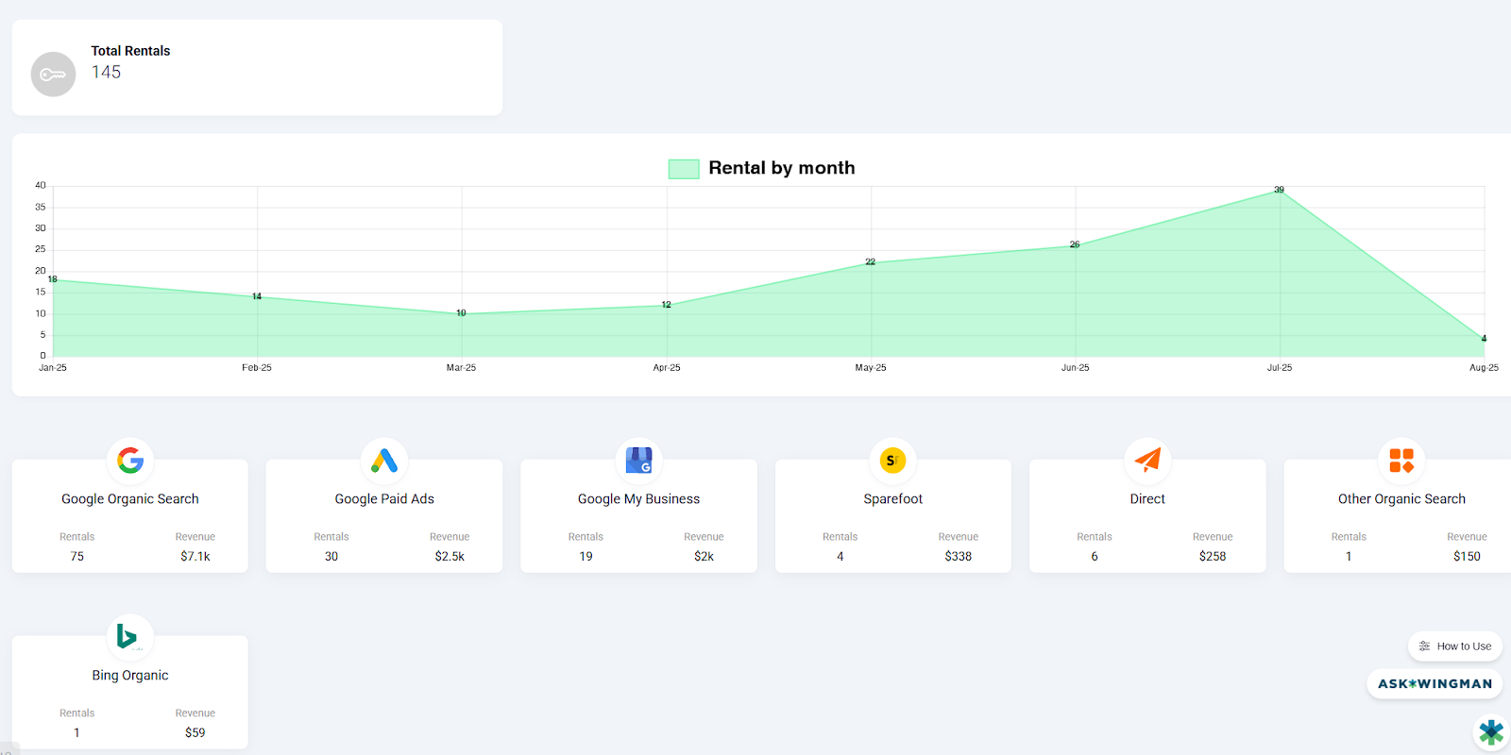Click Other Organic Search revenue $150

pos(1467,557)
